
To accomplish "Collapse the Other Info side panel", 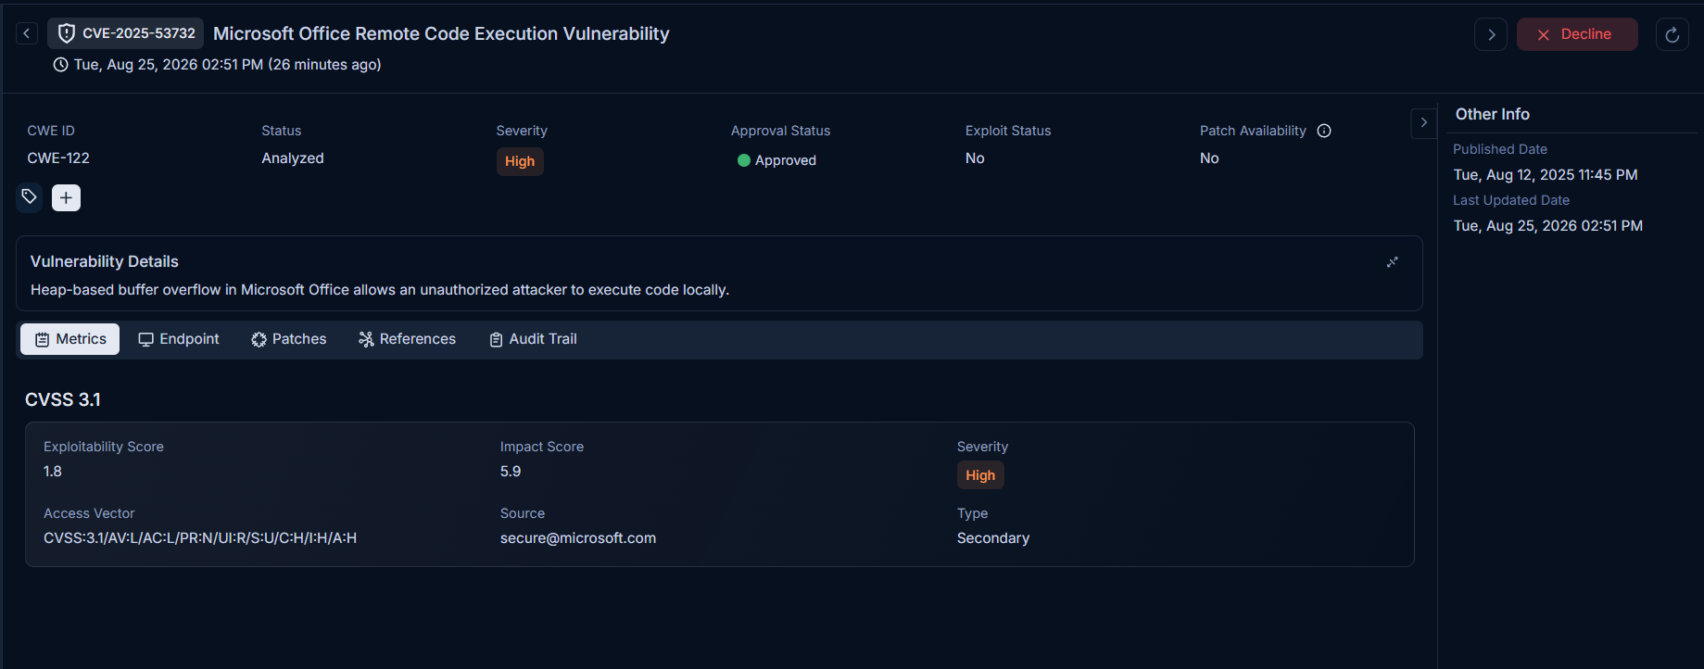I will (x=1424, y=122).
